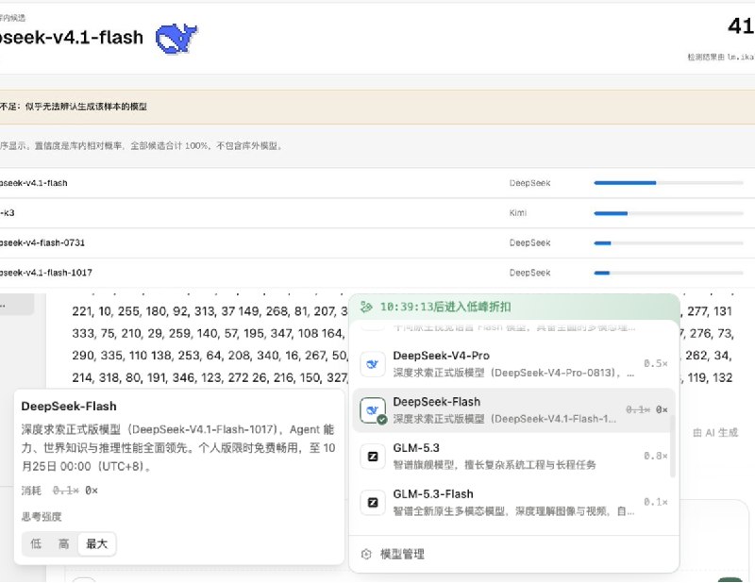The image size is (755, 583).
Task: Choose GLM-5.3 in the model list
Action: pyautogui.click(x=513, y=456)
